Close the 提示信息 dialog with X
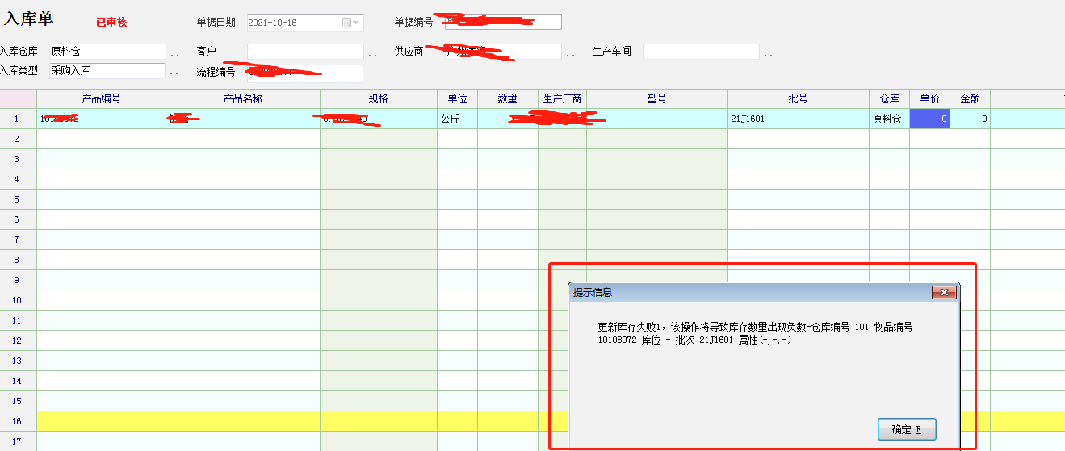Viewport: 1065px width, 451px height. click(x=943, y=292)
